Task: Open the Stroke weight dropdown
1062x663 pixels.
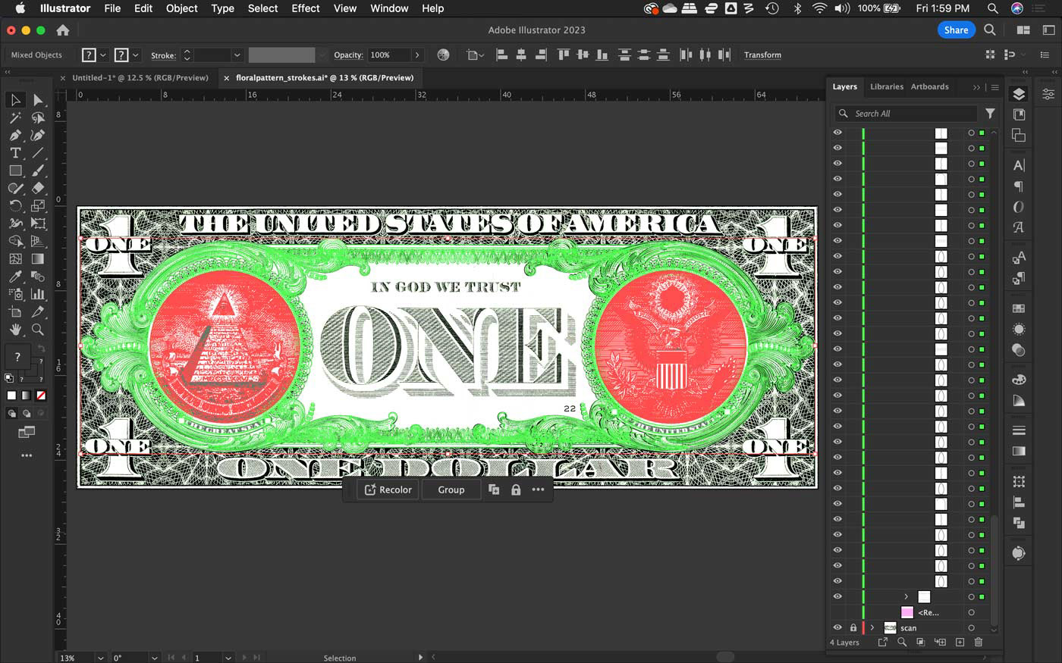Action: point(237,55)
